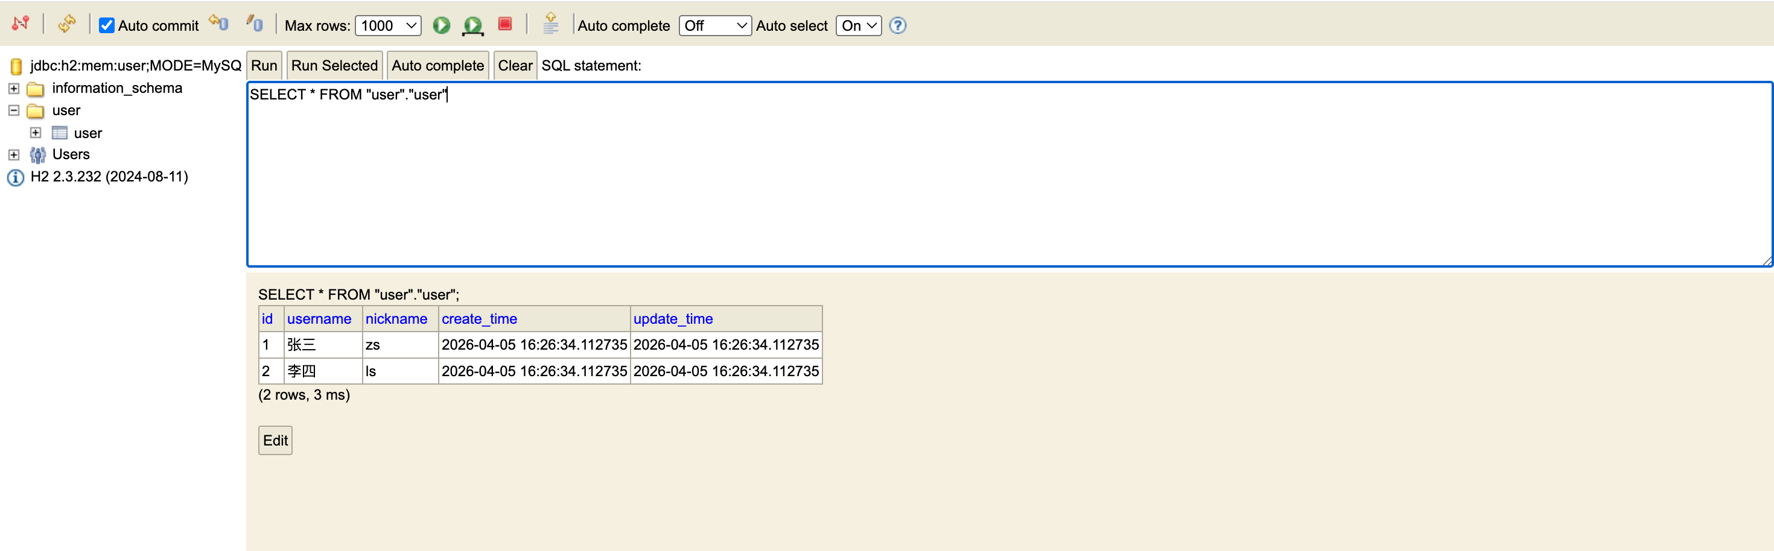Click the Disconnect icon in toolbar
1774x551 pixels.
click(21, 24)
